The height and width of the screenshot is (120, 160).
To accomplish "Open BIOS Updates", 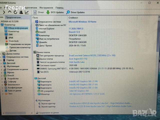I will [x=55, y=12].
